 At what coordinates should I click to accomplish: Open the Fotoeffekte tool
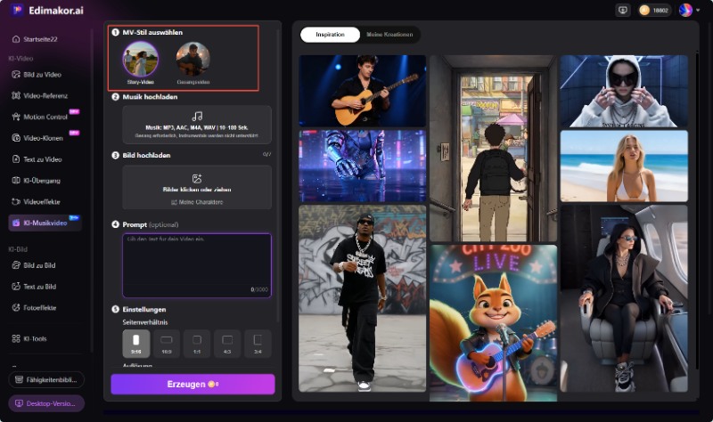click(35, 307)
